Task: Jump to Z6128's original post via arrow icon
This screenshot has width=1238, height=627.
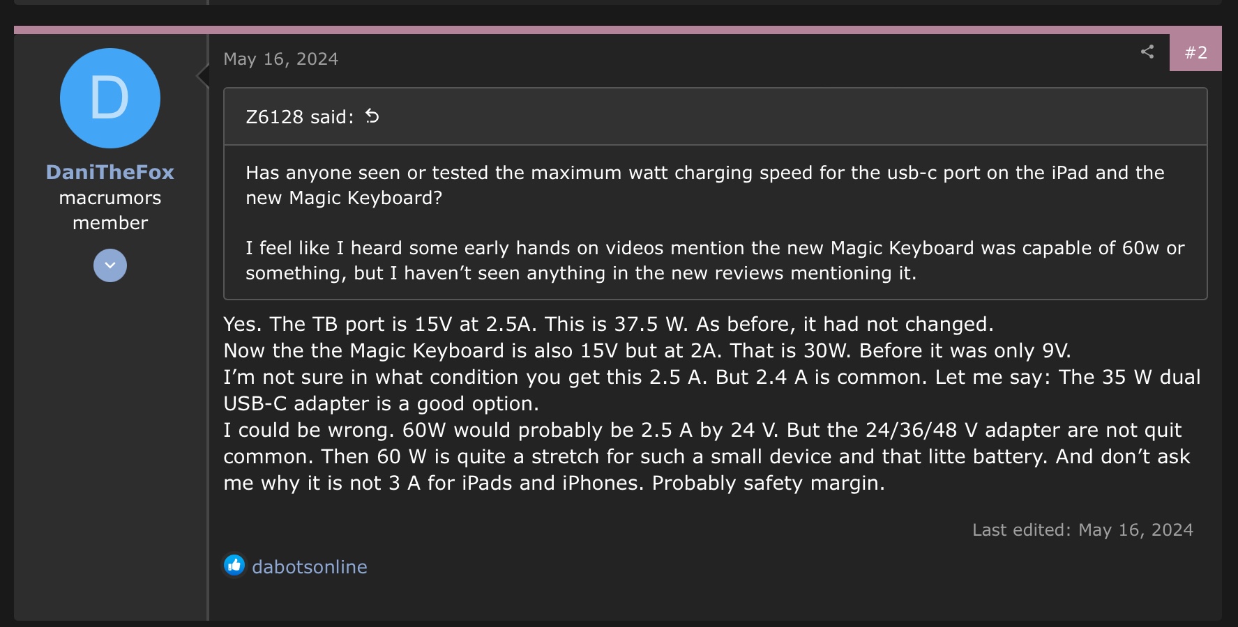Action: (x=372, y=116)
